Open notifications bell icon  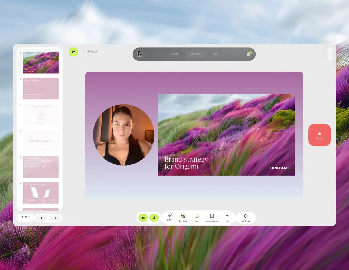249,54
